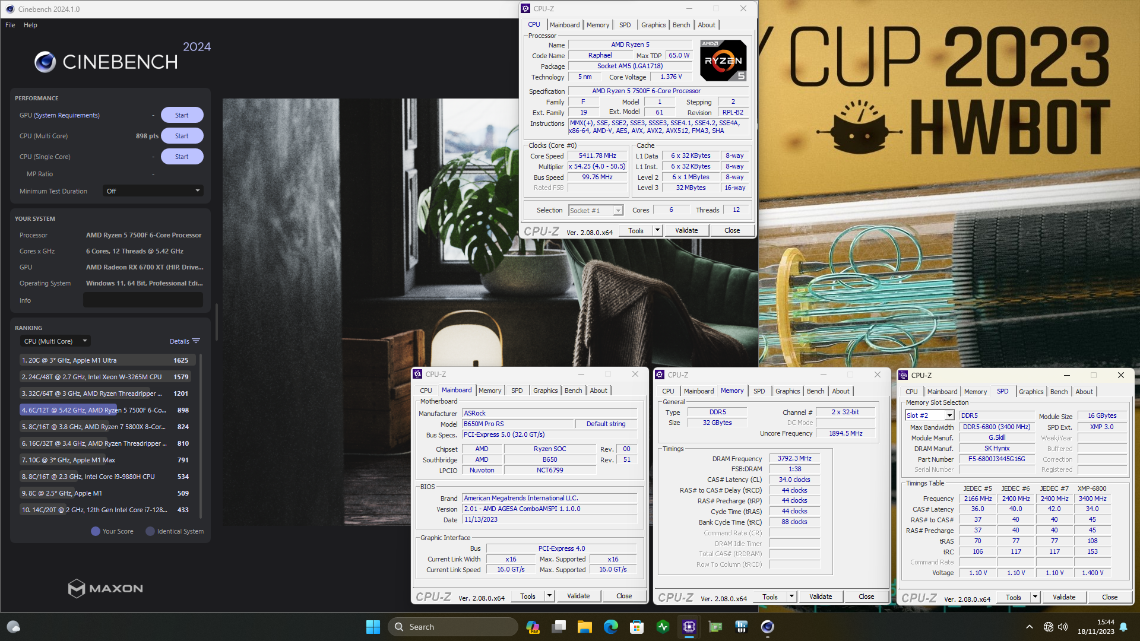
Task: Open Windows Start menu
Action: (373, 627)
